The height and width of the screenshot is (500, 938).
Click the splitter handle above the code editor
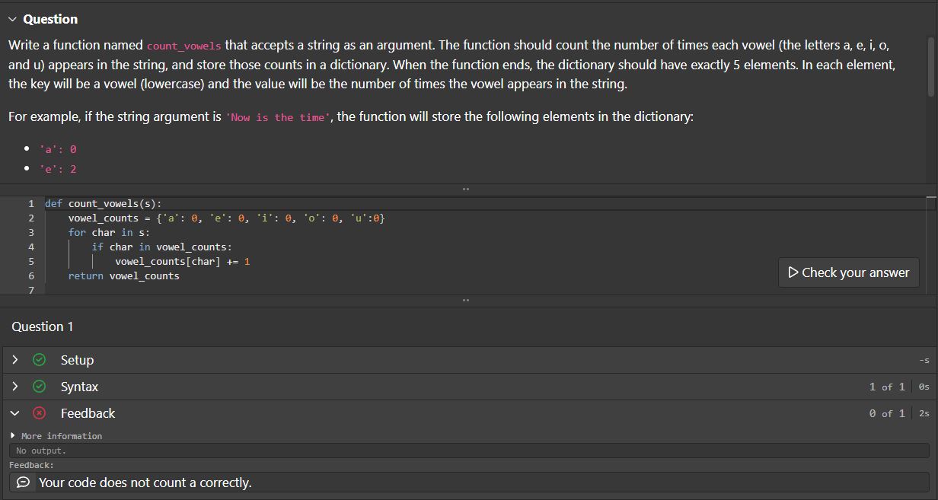tap(466, 188)
